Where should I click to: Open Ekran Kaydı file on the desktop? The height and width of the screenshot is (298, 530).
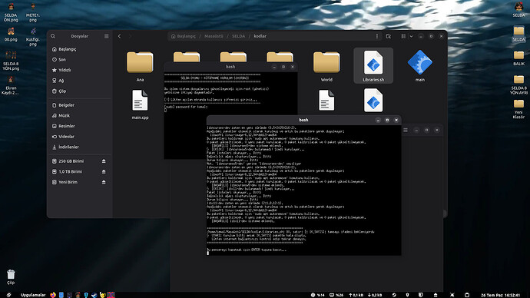click(11, 85)
